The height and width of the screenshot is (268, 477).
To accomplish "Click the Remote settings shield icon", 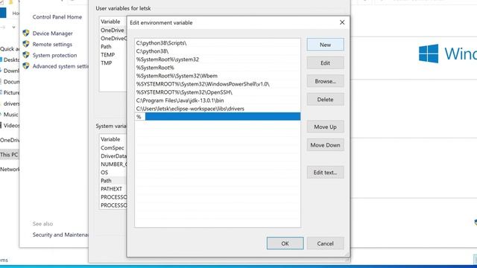I will (26, 44).
